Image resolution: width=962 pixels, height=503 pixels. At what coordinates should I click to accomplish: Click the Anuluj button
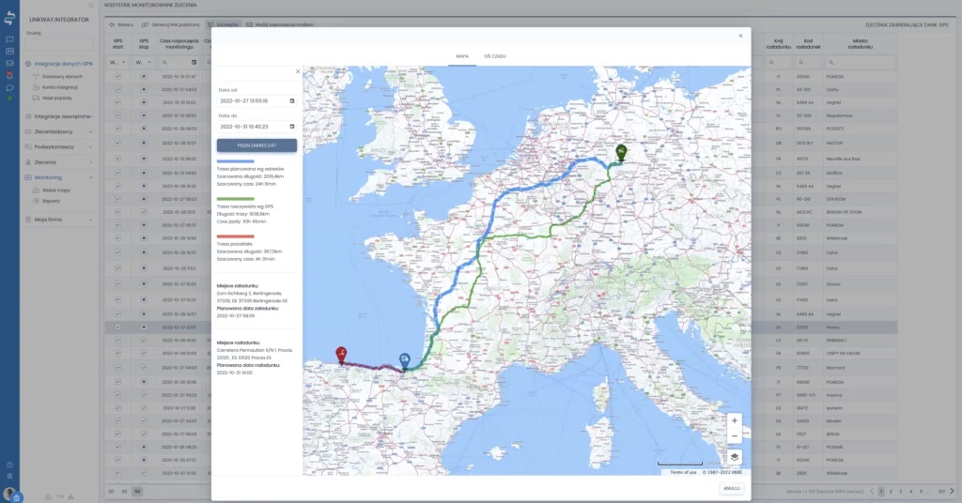732,488
